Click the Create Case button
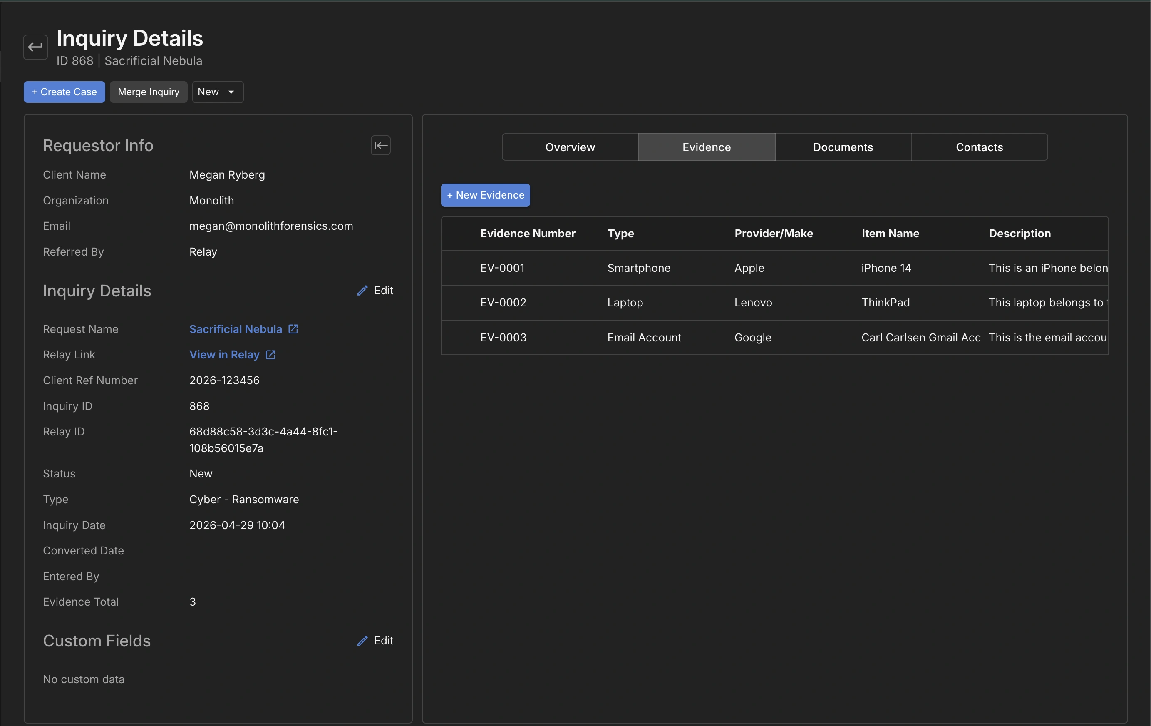 tap(64, 92)
